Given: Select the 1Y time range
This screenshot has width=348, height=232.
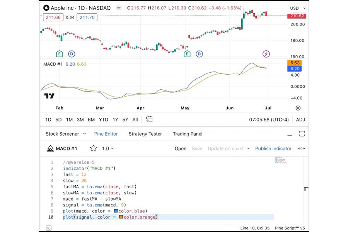Looking at the screenshot, I should [x=115, y=119].
